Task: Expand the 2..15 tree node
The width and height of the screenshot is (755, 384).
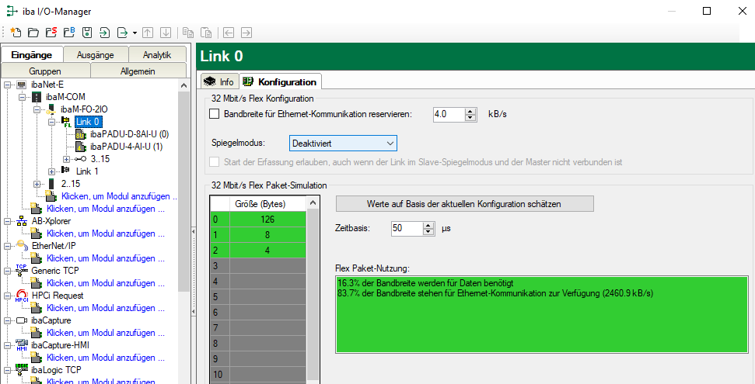Action: tap(37, 184)
